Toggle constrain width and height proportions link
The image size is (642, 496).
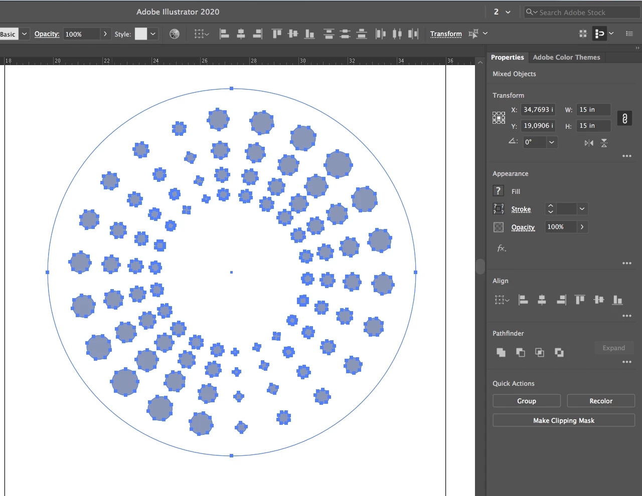tap(624, 118)
